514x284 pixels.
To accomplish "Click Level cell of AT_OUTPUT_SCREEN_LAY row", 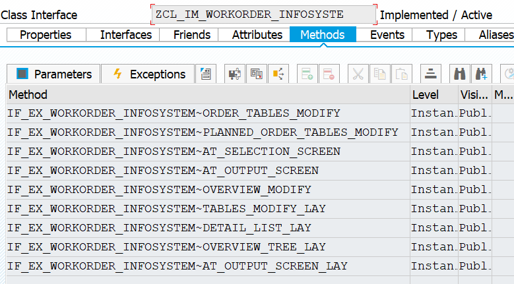I will [x=434, y=266].
